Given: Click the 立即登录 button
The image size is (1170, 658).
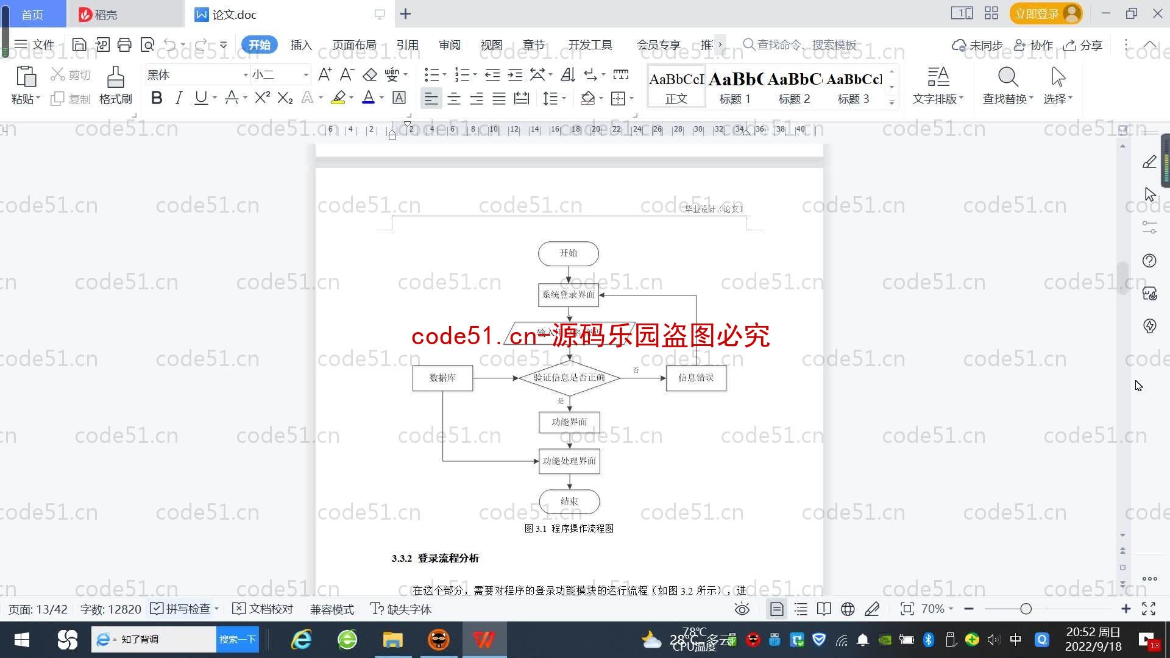Looking at the screenshot, I should (1046, 13).
